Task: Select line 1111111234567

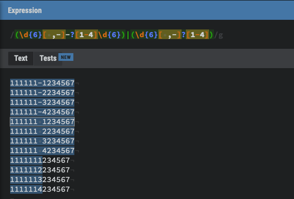Action: pos(40,160)
